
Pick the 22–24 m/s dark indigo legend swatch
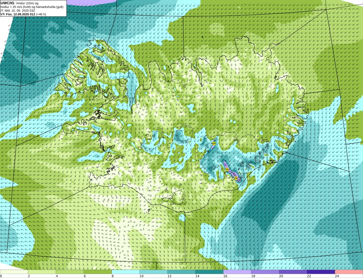point(321,272)
